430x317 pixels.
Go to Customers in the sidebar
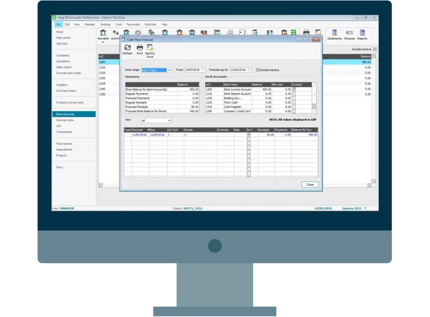(63, 56)
